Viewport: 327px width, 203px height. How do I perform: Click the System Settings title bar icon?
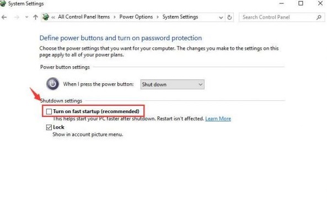(x=3, y=3)
